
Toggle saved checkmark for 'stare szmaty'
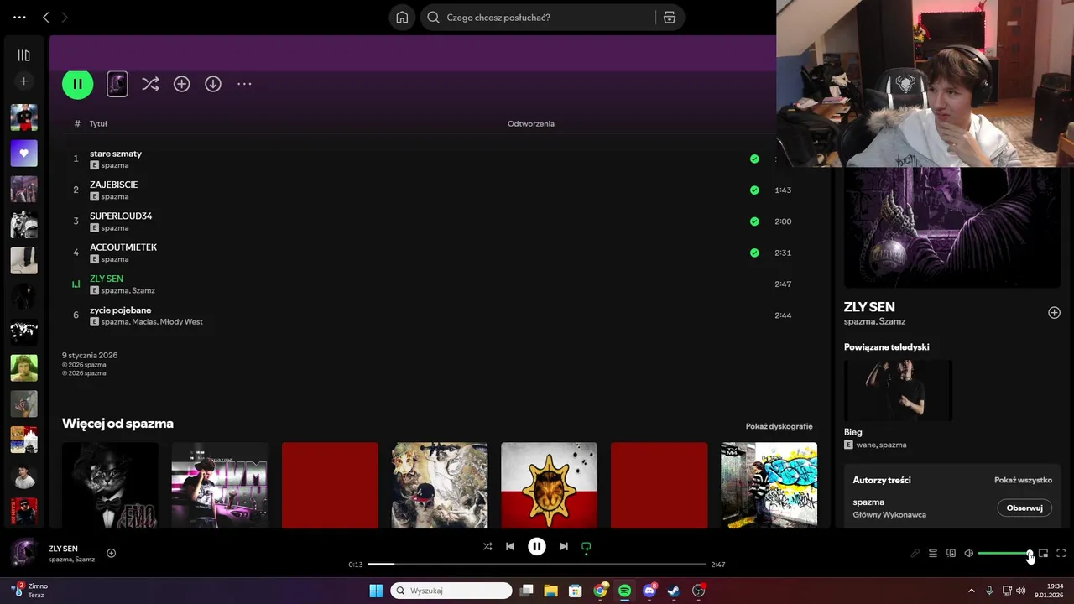[754, 159]
